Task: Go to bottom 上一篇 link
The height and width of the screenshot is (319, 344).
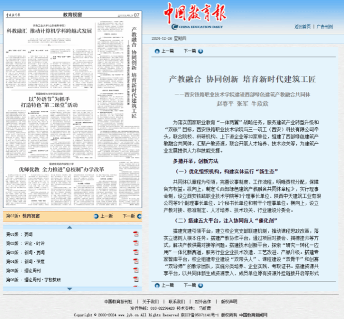Action: coord(168,285)
